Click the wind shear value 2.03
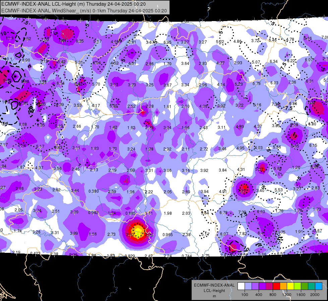328x301 pixels. pos(186,213)
